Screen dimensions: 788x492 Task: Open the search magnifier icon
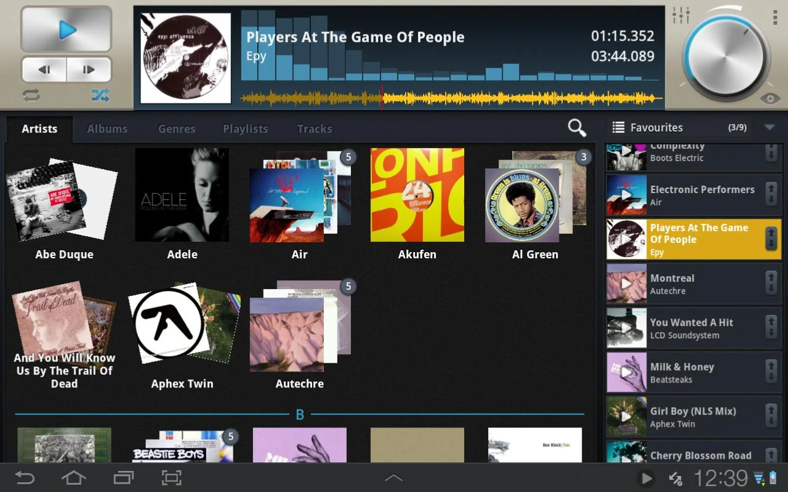[577, 128]
